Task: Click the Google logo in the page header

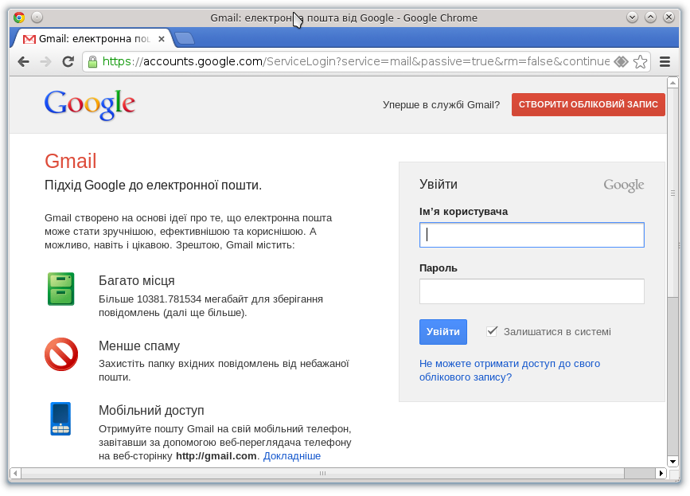Action: tap(90, 105)
